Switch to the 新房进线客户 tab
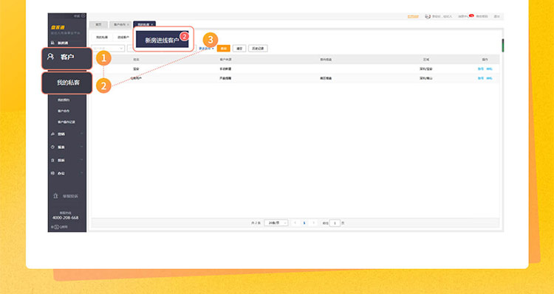 (163, 40)
